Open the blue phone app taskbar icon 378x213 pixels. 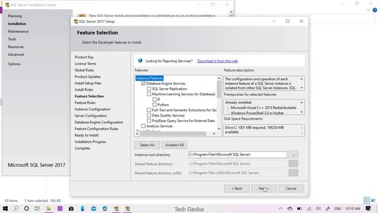(83, 208)
